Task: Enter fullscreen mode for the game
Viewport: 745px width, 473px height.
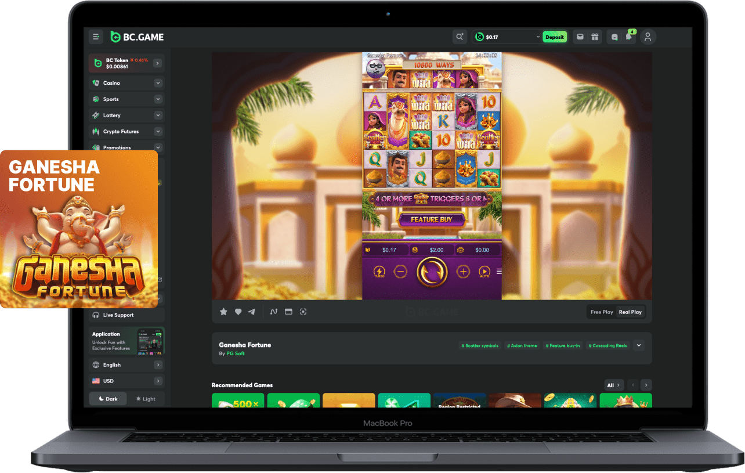Action: 303,312
